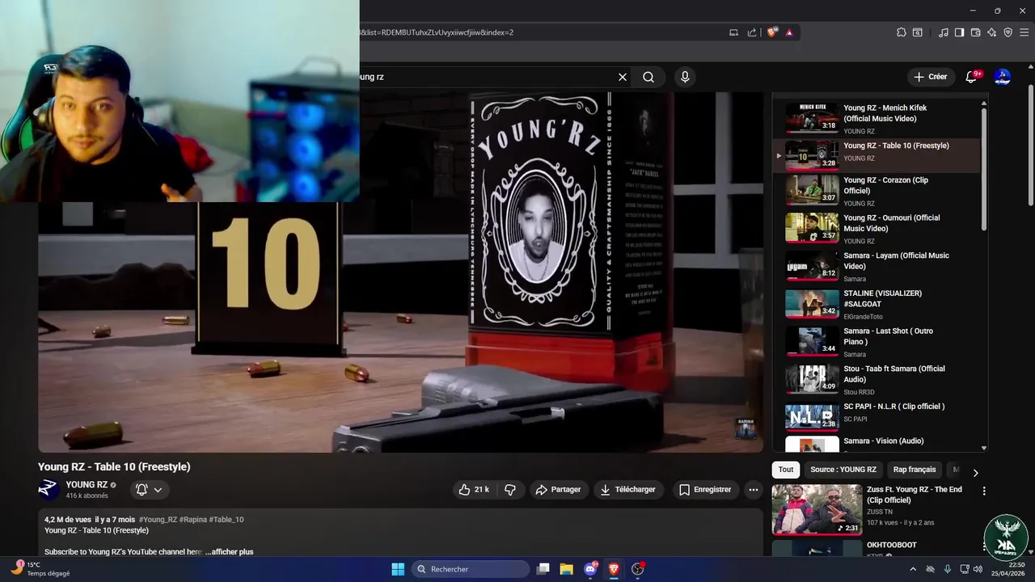Click the share page icon in address bar
1035x582 pixels.
(x=752, y=32)
